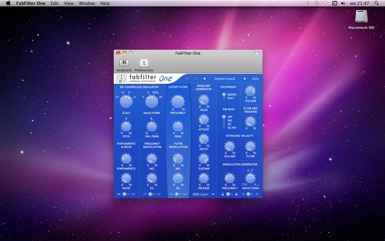Click the Portamento knob
The width and height of the screenshot is (385, 241).
pos(126,159)
